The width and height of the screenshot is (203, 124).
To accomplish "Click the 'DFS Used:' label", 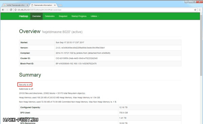I will tap(25, 113).
